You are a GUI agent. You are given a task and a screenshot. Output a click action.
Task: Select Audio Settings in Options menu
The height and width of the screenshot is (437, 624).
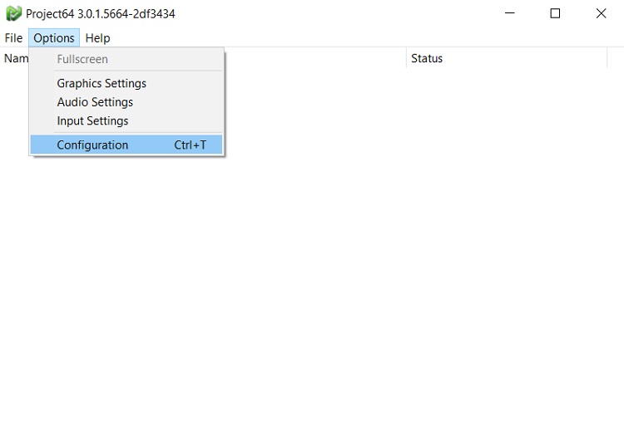pyautogui.click(x=95, y=102)
